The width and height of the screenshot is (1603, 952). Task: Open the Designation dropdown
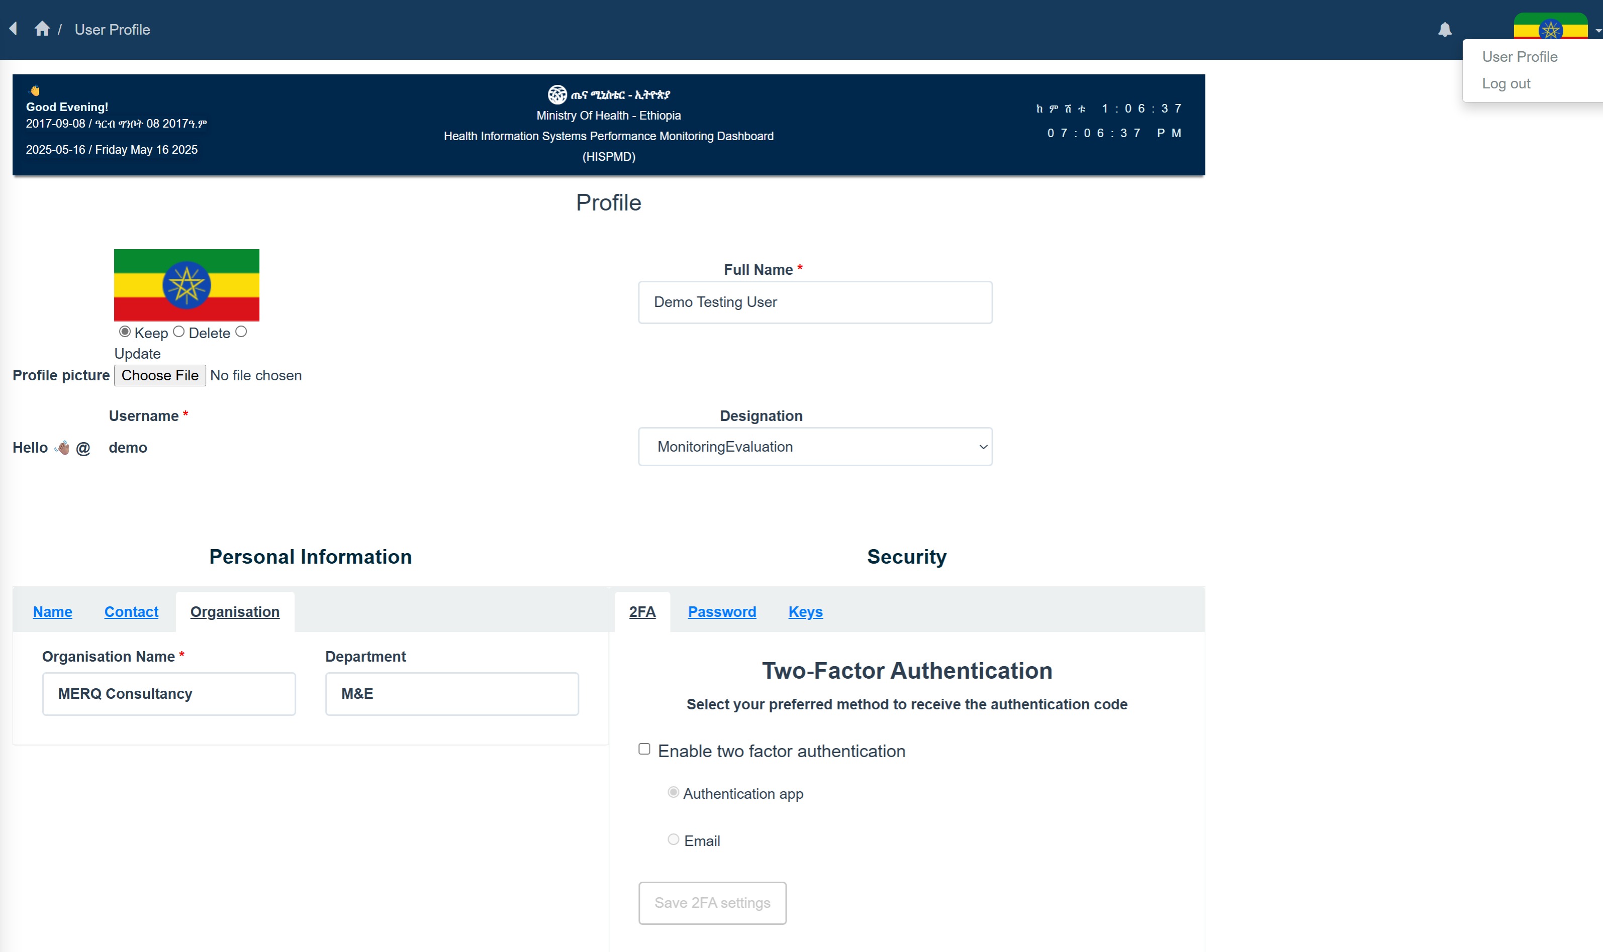[x=814, y=447]
